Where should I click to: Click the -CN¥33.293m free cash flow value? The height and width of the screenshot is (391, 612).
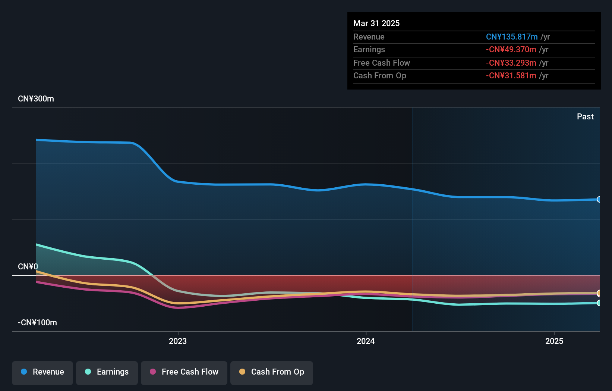click(x=511, y=63)
